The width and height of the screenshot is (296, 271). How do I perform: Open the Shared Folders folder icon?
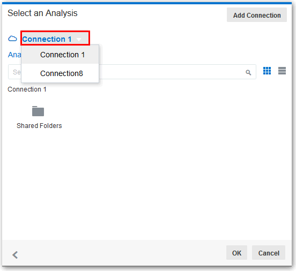click(38, 111)
